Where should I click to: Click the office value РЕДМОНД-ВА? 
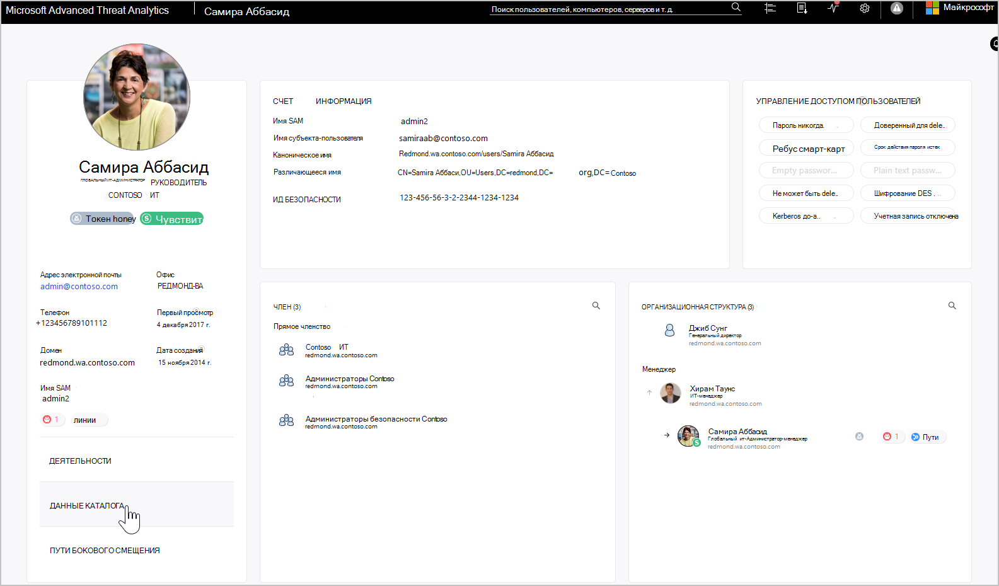coord(180,286)
